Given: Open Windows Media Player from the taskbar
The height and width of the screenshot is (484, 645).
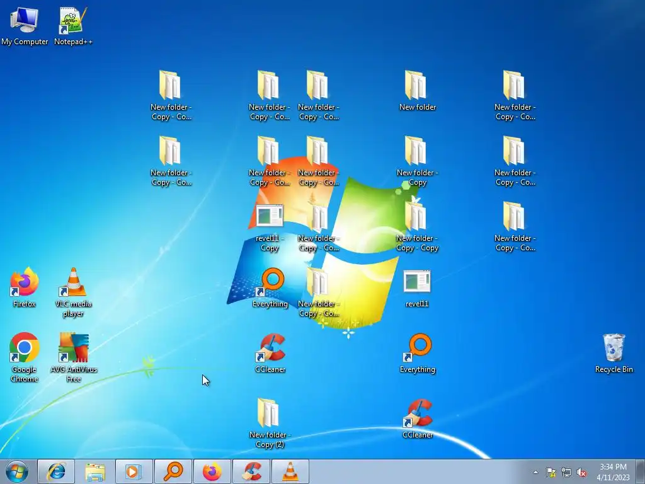Looking at the screenshot, I should [x=134, y=471].
